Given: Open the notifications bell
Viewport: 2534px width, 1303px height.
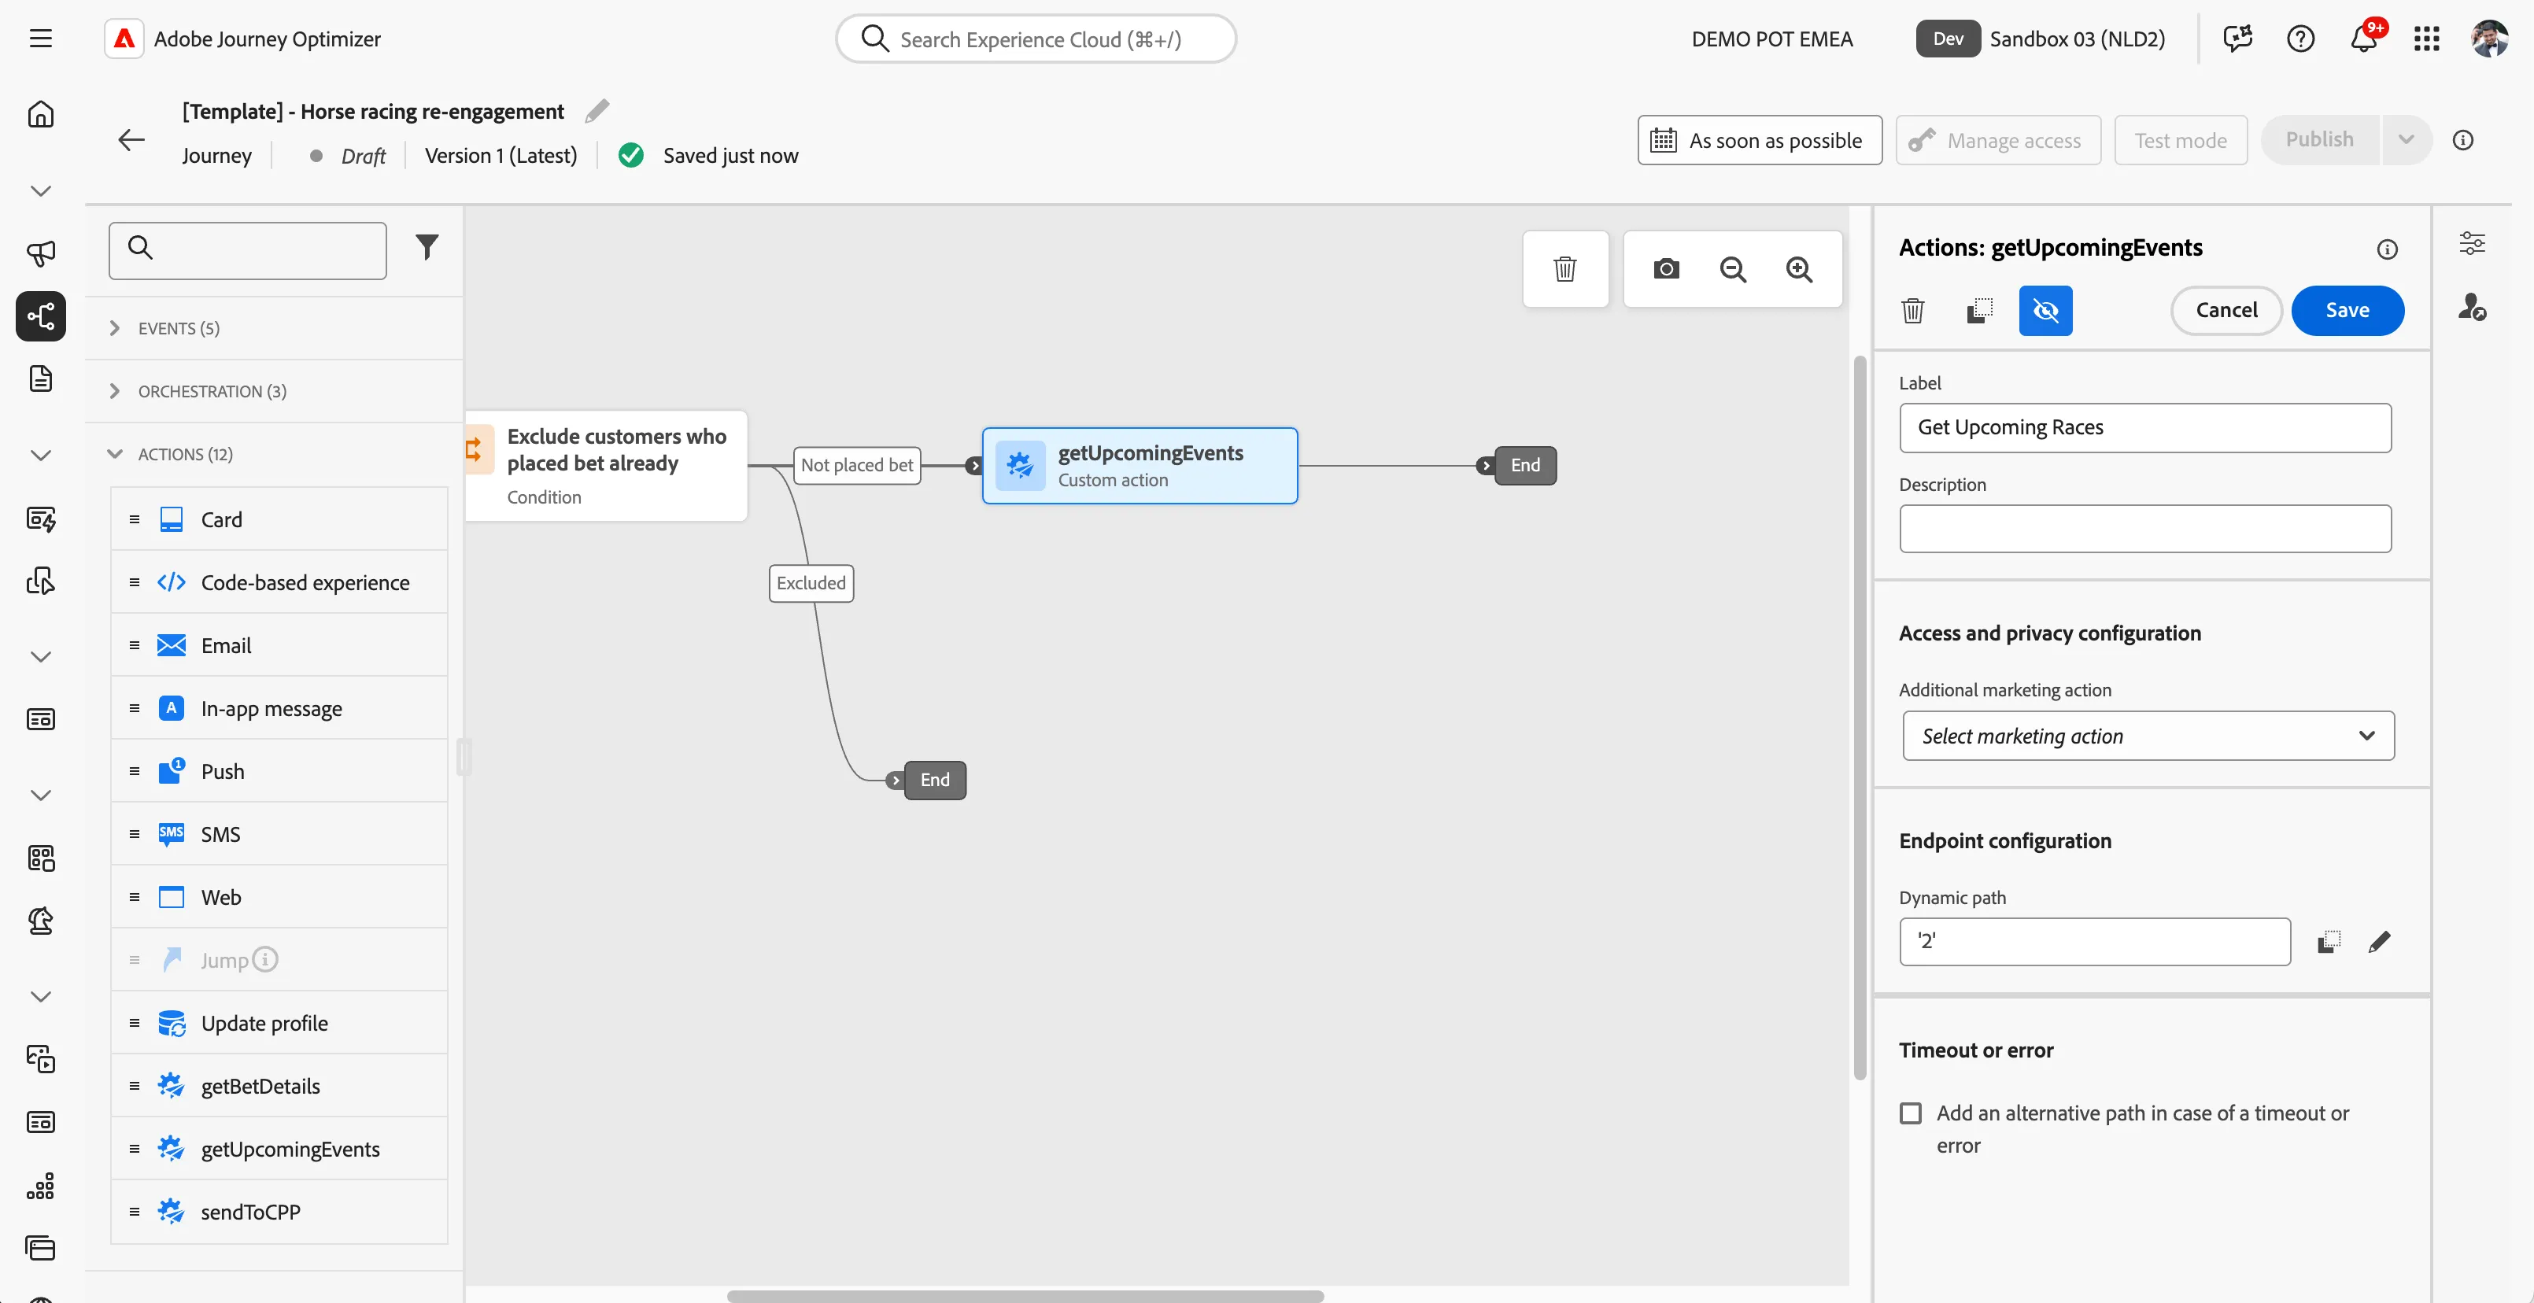Looking at the screenshot, I should tap(2365, 39).
